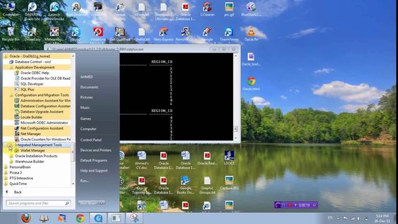Open the Recycle Bin on the desktop
Image resolution: width=398 pixels, height=224 pixels.
pos(11,35)
